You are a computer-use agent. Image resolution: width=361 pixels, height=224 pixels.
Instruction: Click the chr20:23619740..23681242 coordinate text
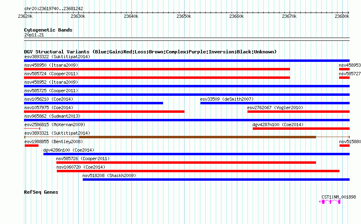pyautogui.click(x=54, y=8)
